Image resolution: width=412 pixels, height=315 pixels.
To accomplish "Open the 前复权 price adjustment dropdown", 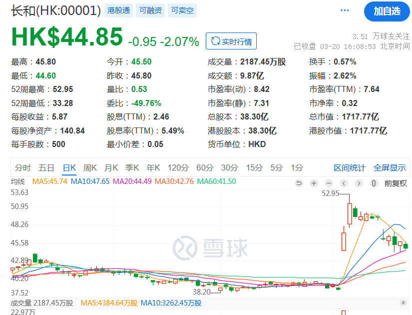I will tap(395, 183).
